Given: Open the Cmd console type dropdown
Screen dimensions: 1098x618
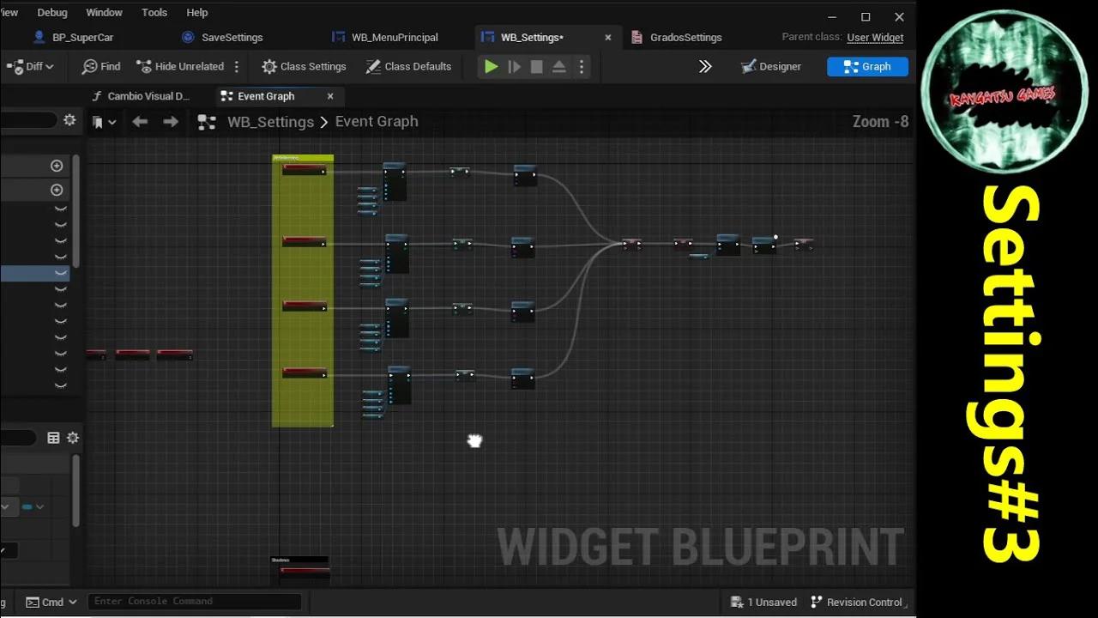Looking at the screenshot, I should click(x=50, y=601).
